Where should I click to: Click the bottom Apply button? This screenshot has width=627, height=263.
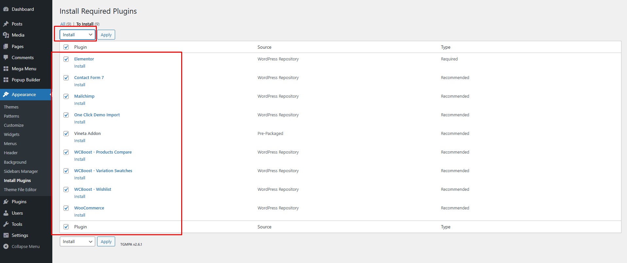(106, 241)
